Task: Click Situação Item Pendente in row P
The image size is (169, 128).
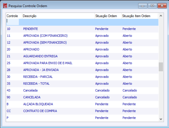Action: (129, 118)
